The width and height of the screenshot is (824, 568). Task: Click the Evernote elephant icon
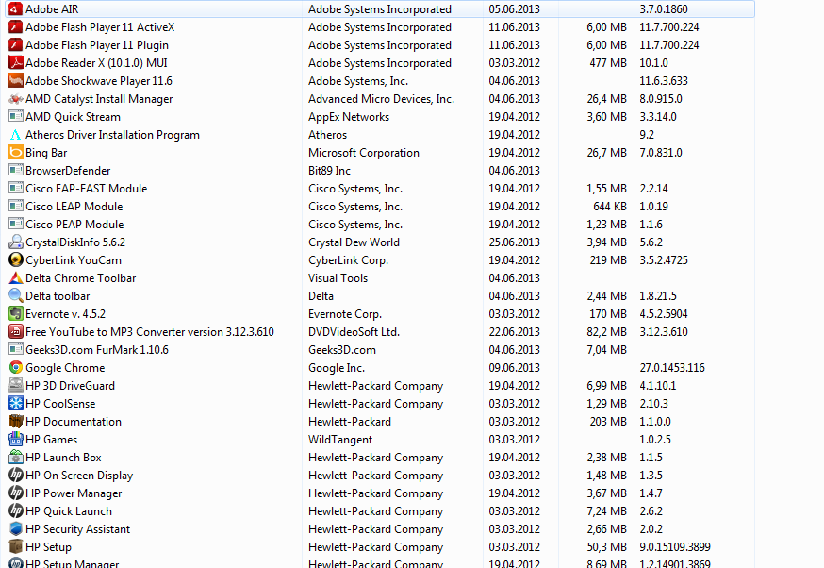pos(16,313)
